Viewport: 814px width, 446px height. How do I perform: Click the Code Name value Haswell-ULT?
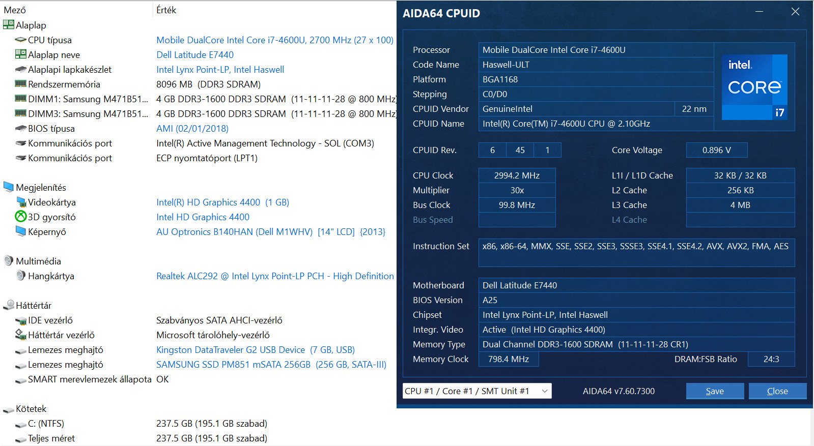click(596, 65)
